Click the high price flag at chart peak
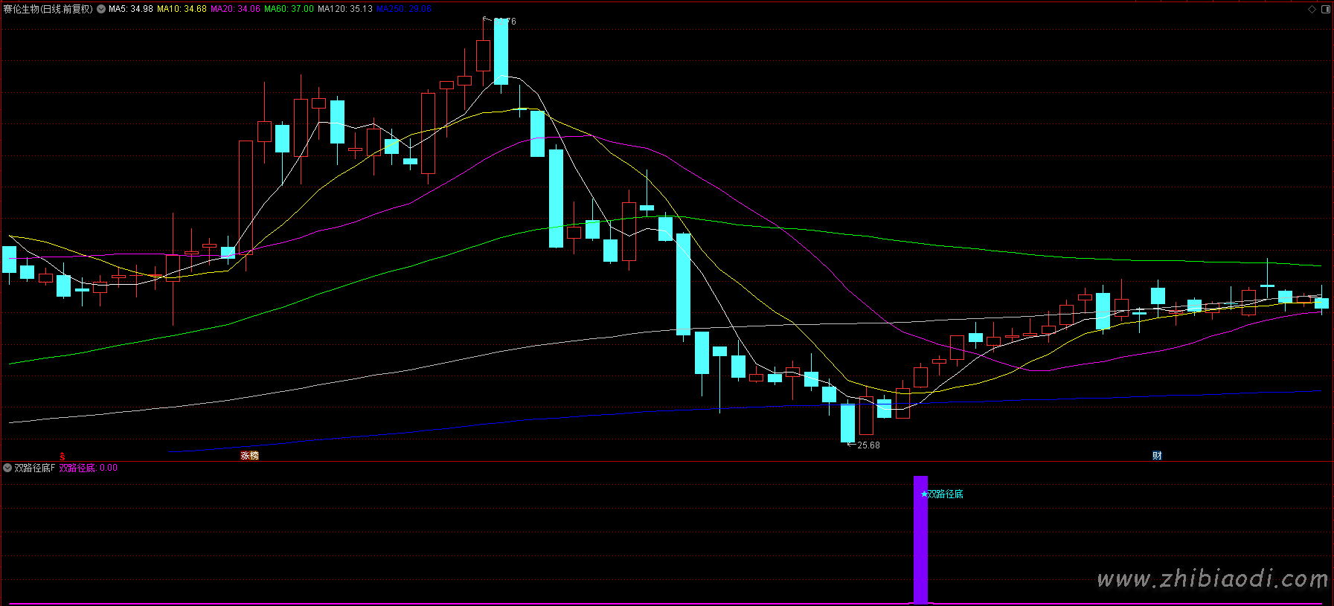The width and height of the screenshot is (1334, 606). pos(499,21)
